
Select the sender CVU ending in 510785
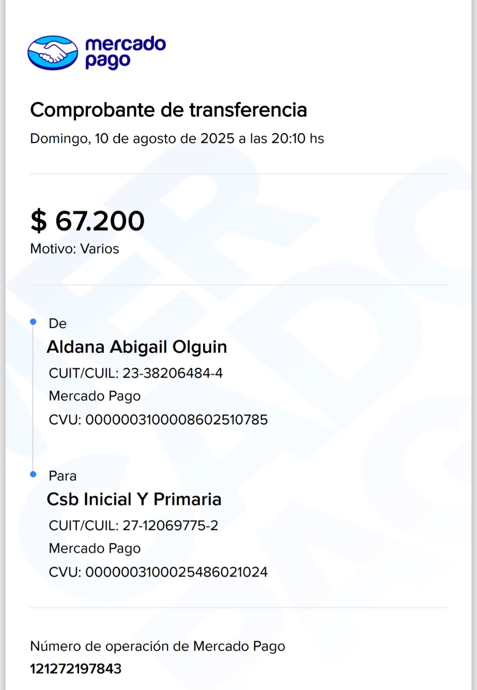pos(158,419)
